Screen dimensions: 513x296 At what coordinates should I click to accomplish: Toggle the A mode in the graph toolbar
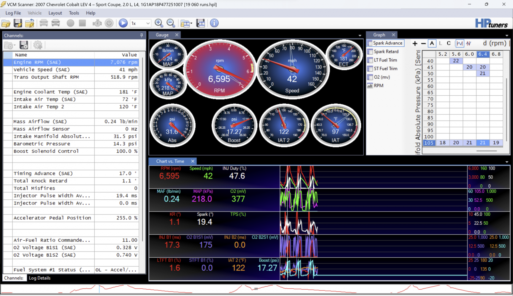tap(432, 43)
